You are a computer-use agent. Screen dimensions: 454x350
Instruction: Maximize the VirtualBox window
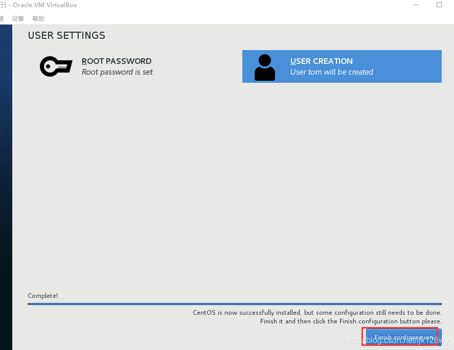[439, 5]
